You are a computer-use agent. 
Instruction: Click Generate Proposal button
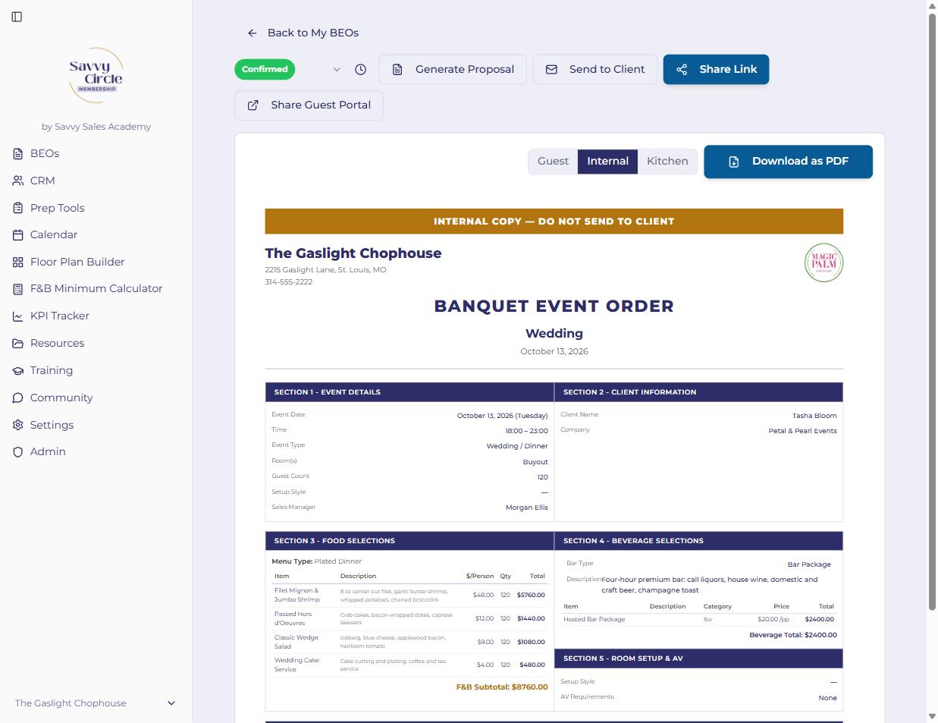pyautogui.click(x=453, y=69)
